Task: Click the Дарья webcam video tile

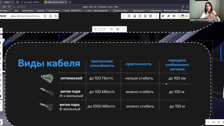Action: 206,11
